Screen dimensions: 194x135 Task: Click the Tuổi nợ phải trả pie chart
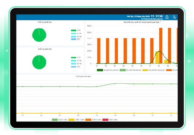[x=39, y=62]
